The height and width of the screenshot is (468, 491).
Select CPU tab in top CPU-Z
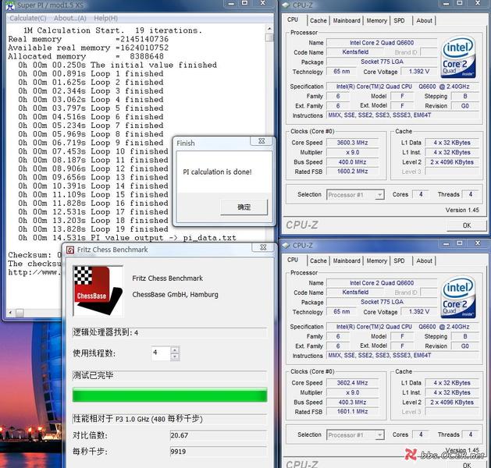(293, 19)
